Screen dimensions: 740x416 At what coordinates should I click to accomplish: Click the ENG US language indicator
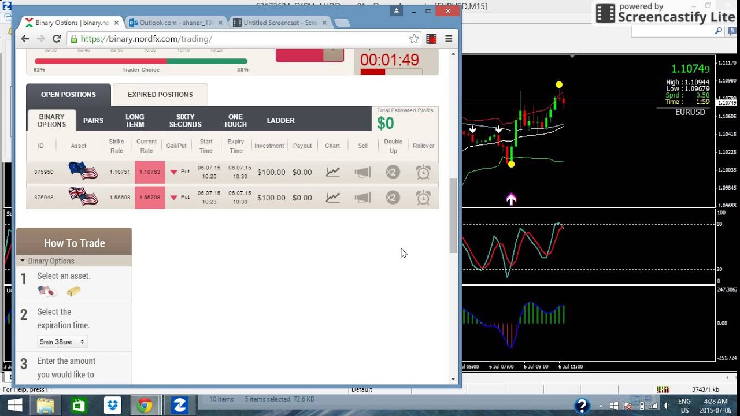pos(684,405)
